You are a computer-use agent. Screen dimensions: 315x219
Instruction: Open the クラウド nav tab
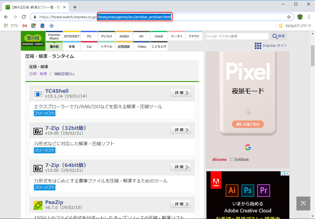point(194,36)
